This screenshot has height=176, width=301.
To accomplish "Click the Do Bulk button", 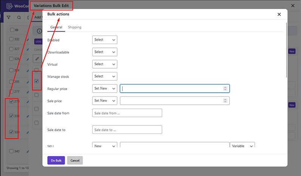I will 56,160.
